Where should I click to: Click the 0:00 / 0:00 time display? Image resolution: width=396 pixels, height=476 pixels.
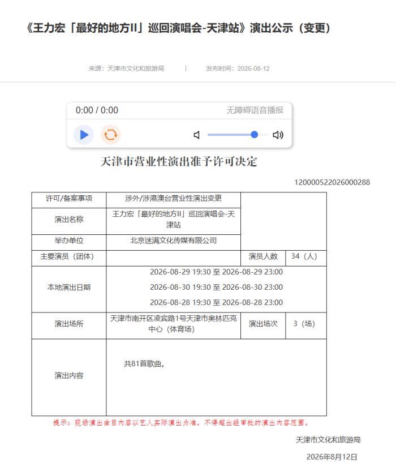click(97, 110)
